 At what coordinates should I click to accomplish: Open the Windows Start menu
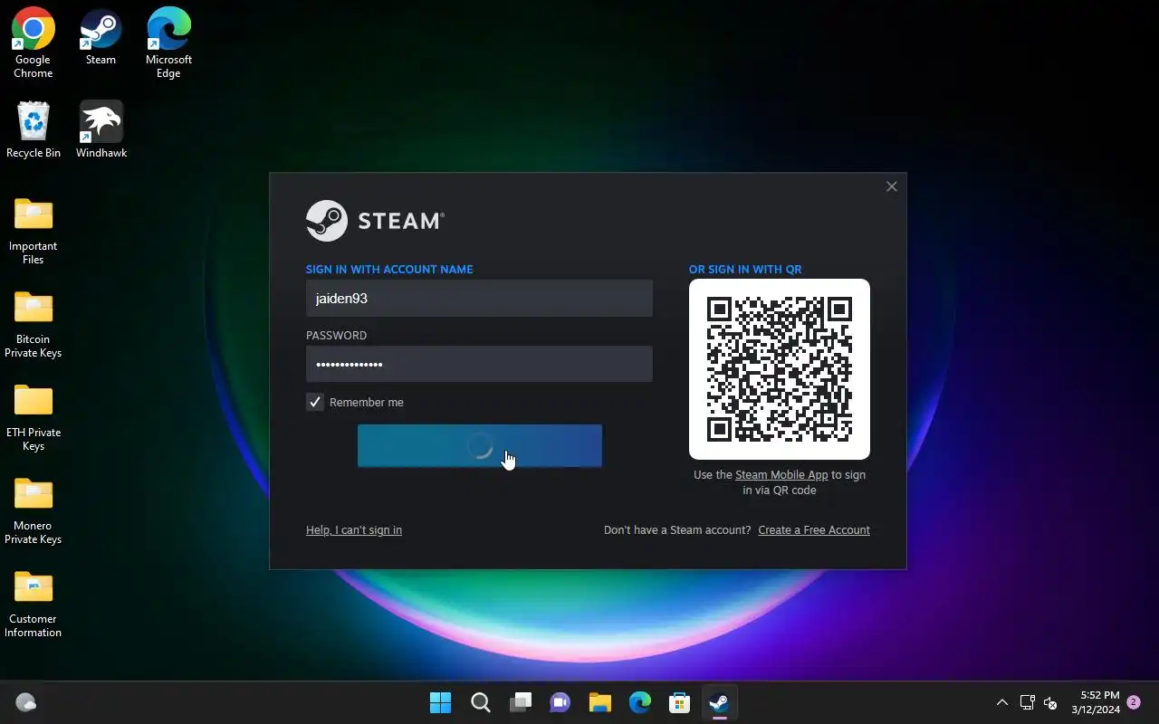[x=441, y=702]
